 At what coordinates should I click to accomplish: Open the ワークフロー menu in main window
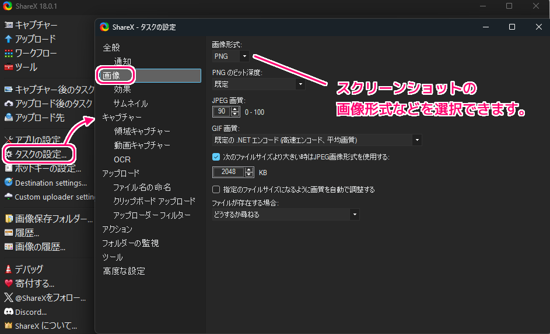coord(36,53)
